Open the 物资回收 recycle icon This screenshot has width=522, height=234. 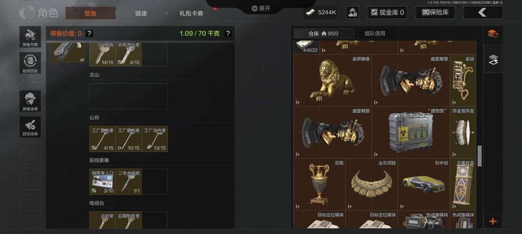click(30, 63)
